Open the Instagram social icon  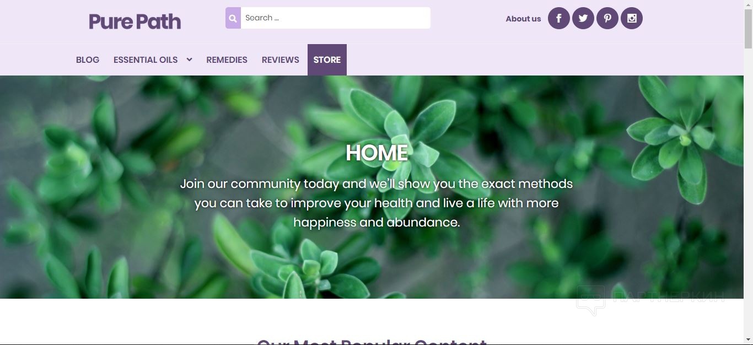(x=632, y=18)
